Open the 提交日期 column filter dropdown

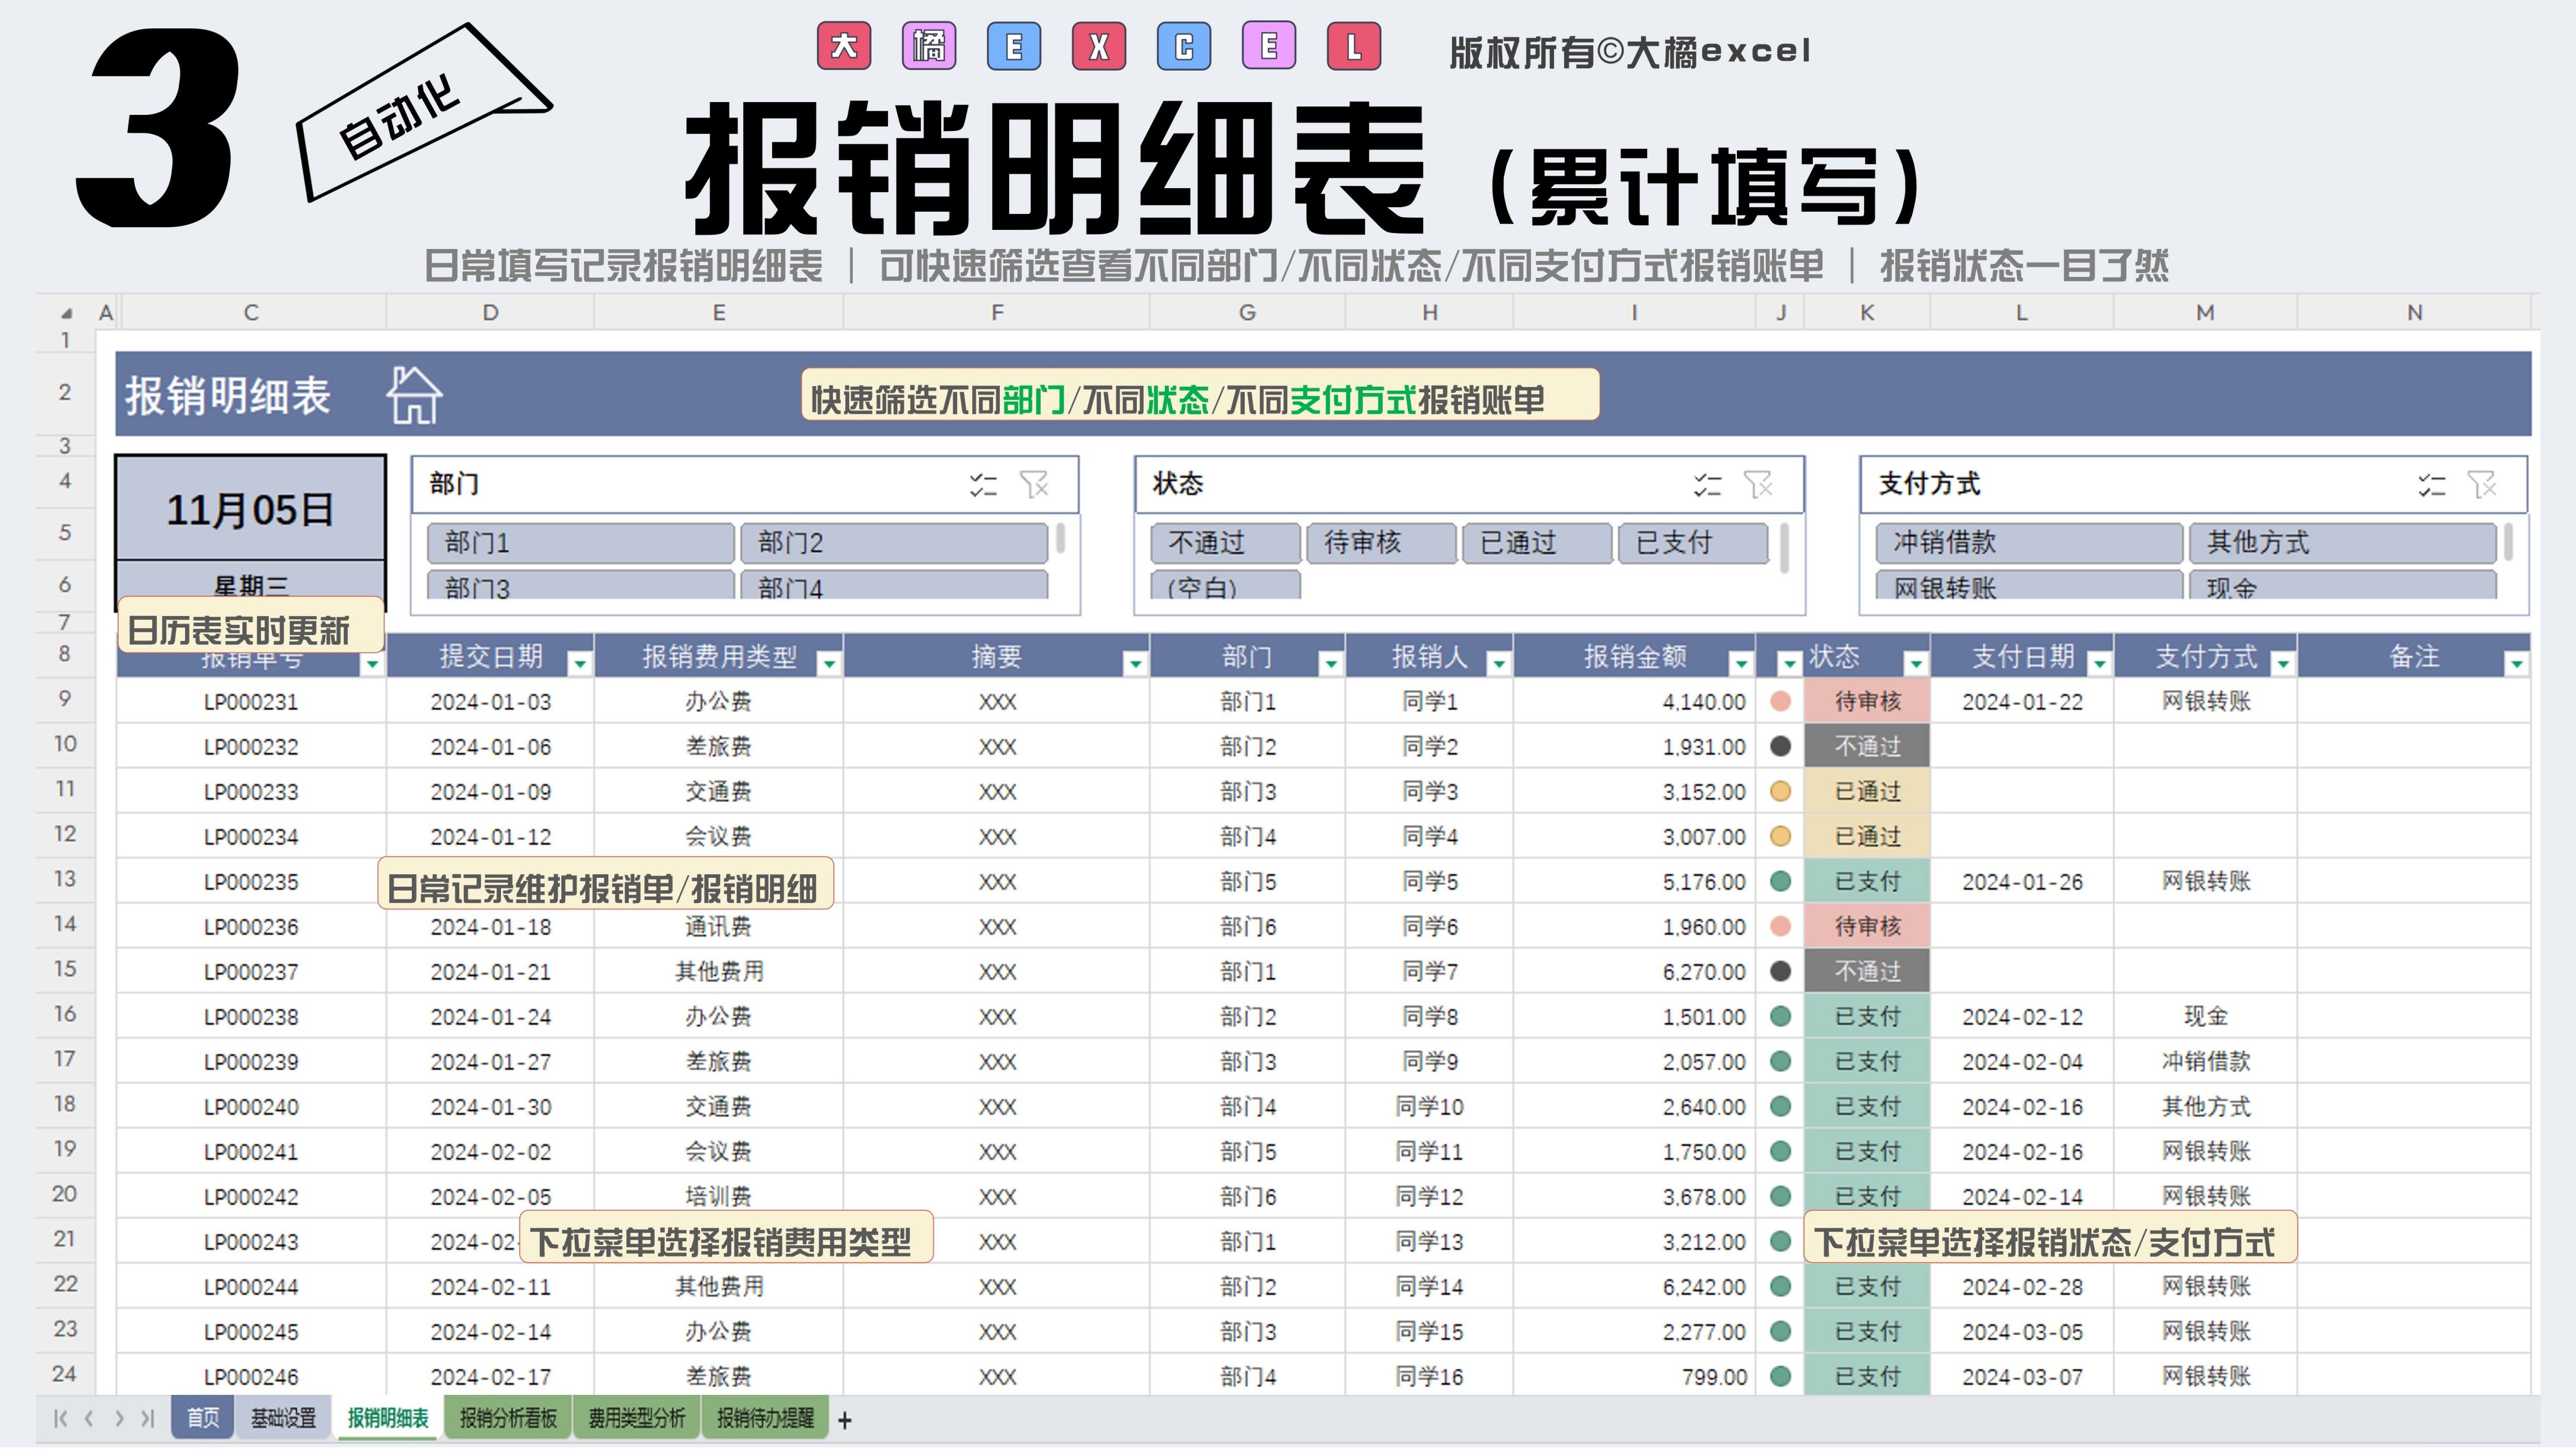pos(579,663)
